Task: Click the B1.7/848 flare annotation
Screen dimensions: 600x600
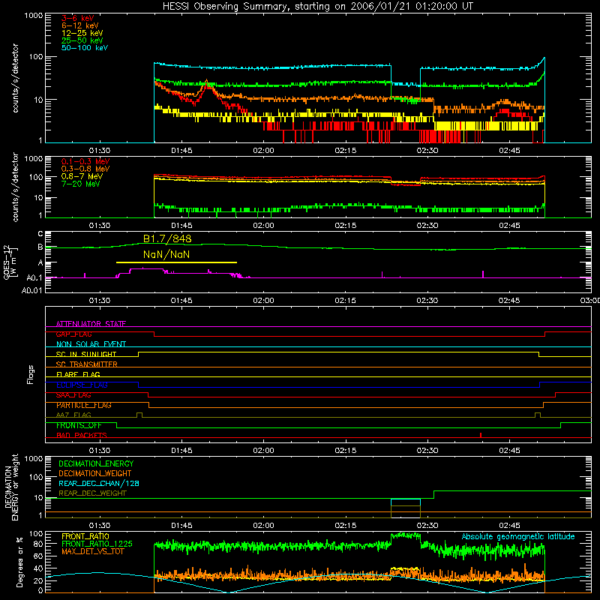Action: pyautogui.click(x=167, y=238)
